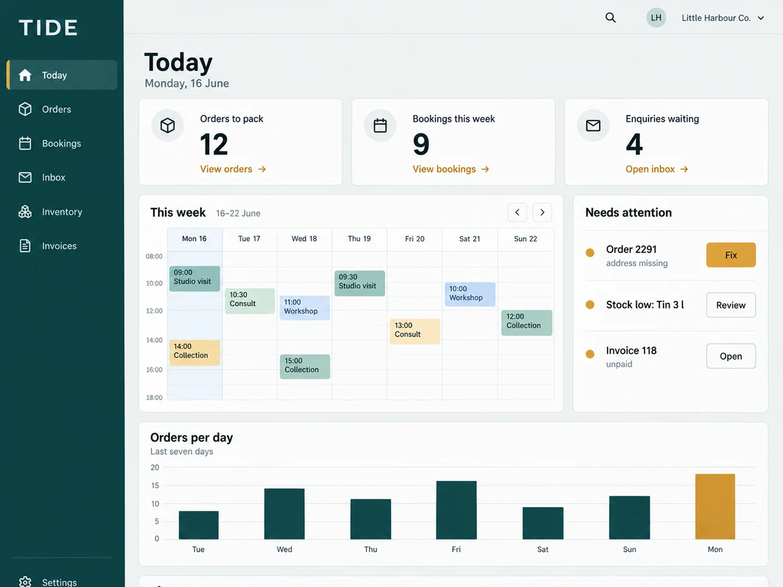Click the Inventory cubes icon
This screenshot has width=783, height=587.
(x=25, y=211)
